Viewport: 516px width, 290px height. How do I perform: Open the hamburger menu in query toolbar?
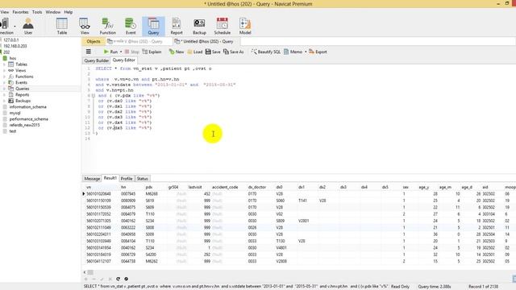pos(88,52)
